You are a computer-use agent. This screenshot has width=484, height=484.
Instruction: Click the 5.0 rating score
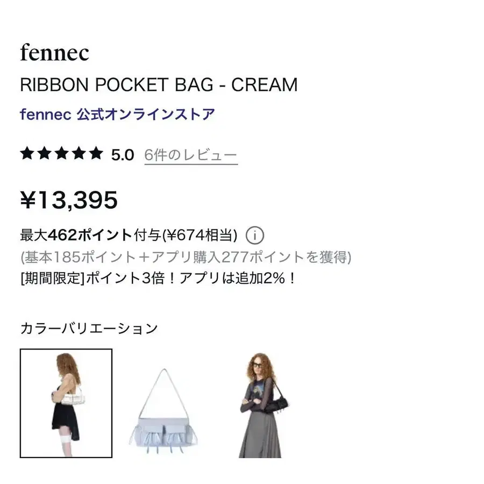point(123,155)
